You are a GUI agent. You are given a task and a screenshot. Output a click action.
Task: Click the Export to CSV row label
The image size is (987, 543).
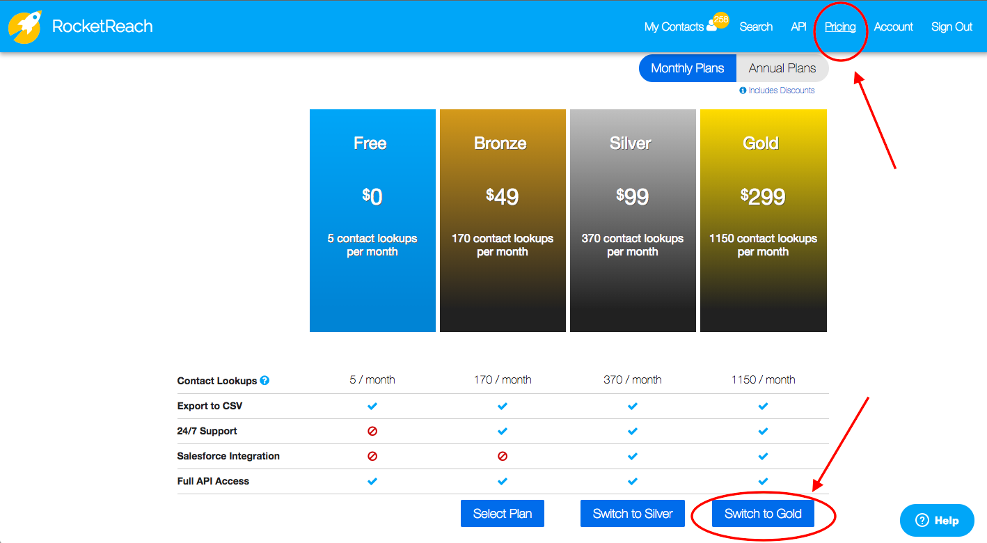click(210, 406)
